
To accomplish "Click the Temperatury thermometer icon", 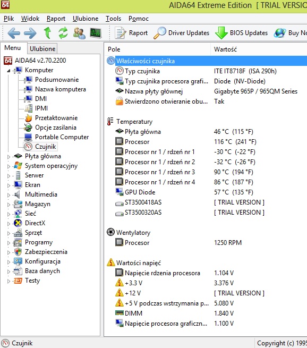I will tap(110, 121).
